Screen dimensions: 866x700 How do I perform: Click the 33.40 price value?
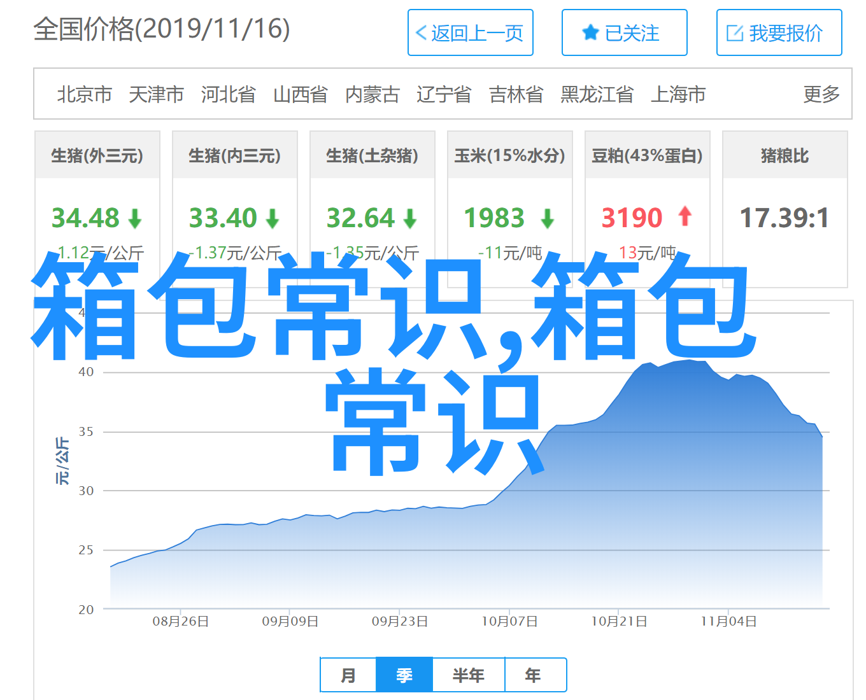tap(223, 218)
